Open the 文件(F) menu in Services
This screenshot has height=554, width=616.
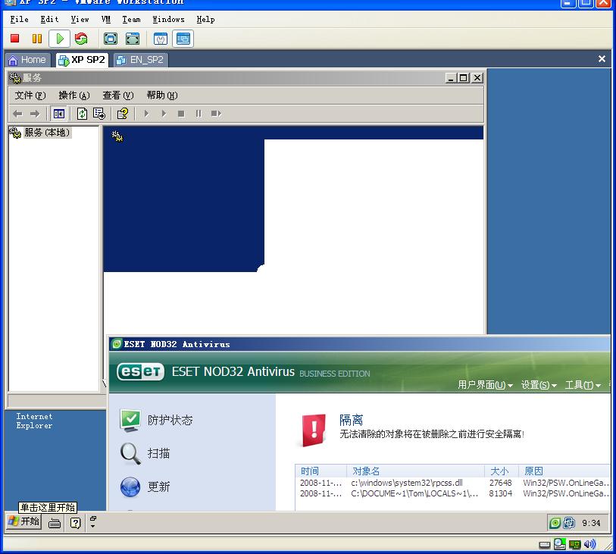coord(30,95)
